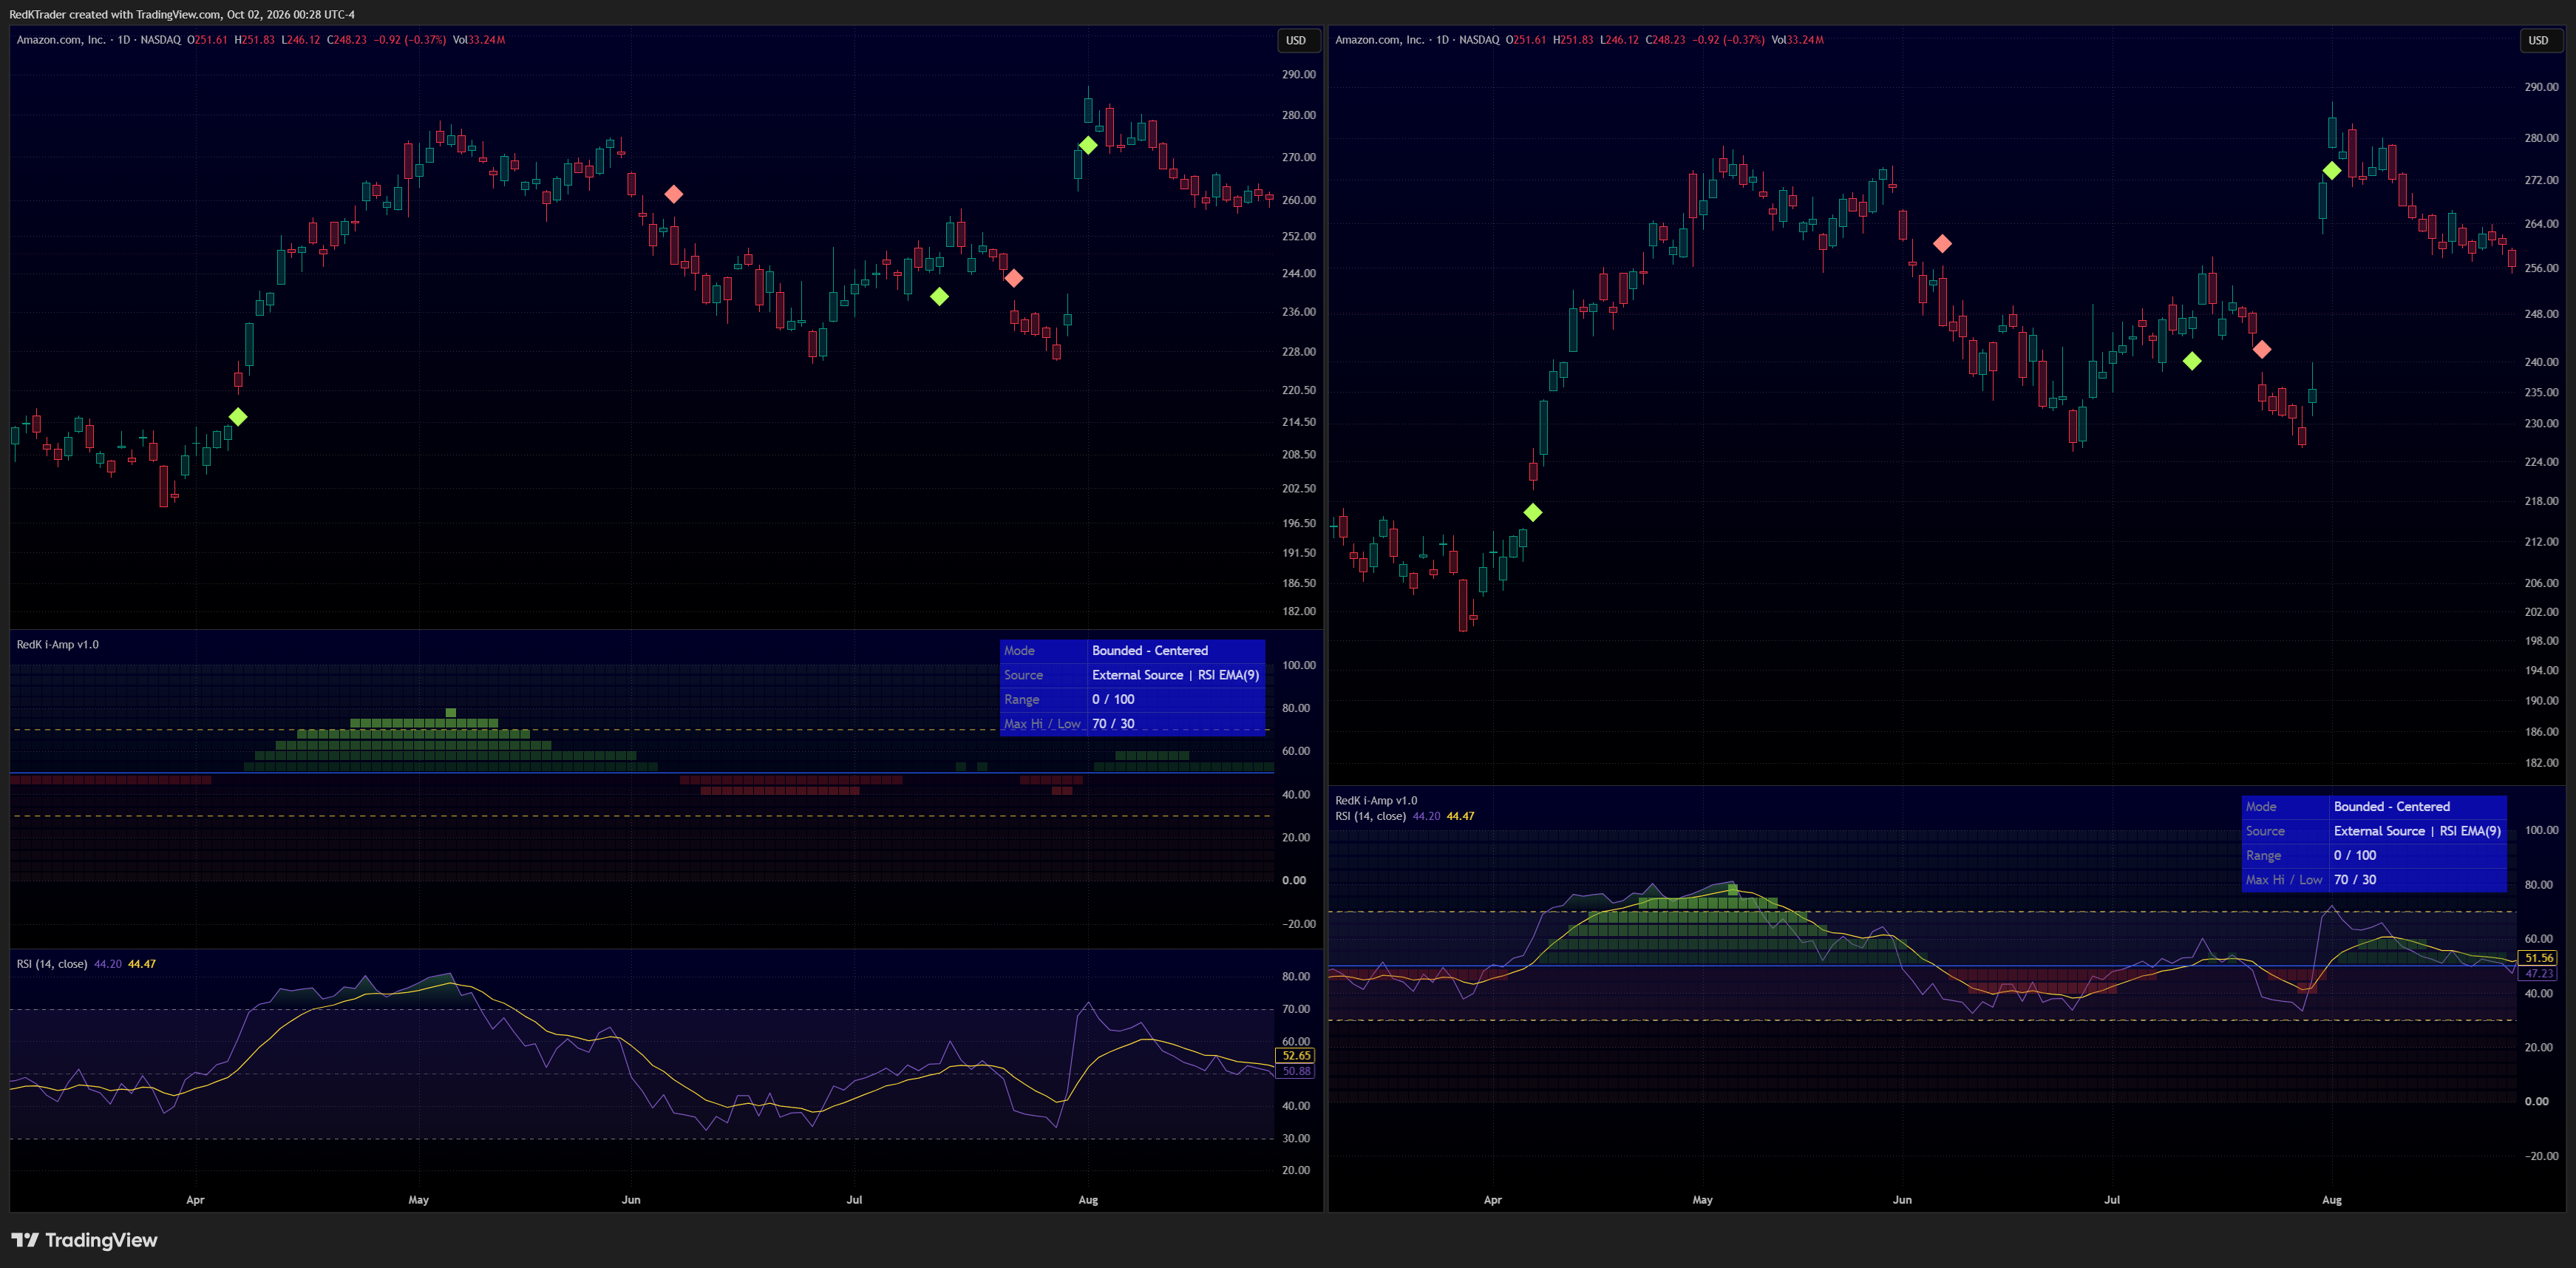Click the RedK i-Amp v1.0 legend in right chart
Image resolution: width=2576 pixels, height=1268 pixels.
(x=1376, y=800)
